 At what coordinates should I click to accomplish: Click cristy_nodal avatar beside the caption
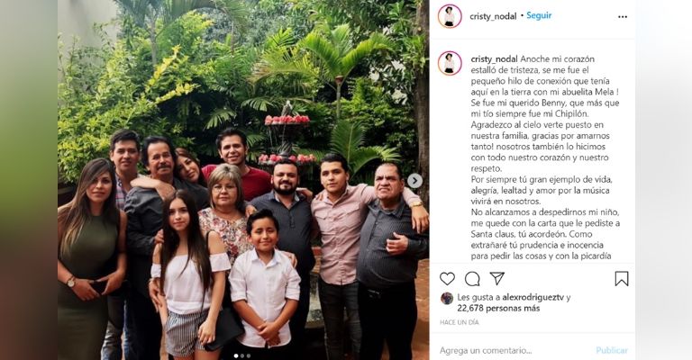point(450,64)
